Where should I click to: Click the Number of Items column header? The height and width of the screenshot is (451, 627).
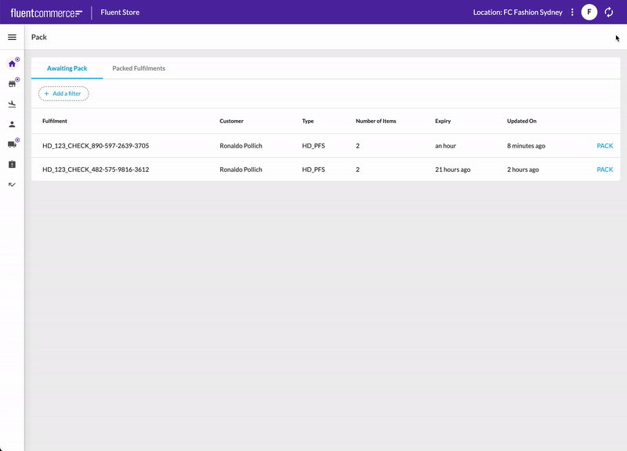point(376,121)
